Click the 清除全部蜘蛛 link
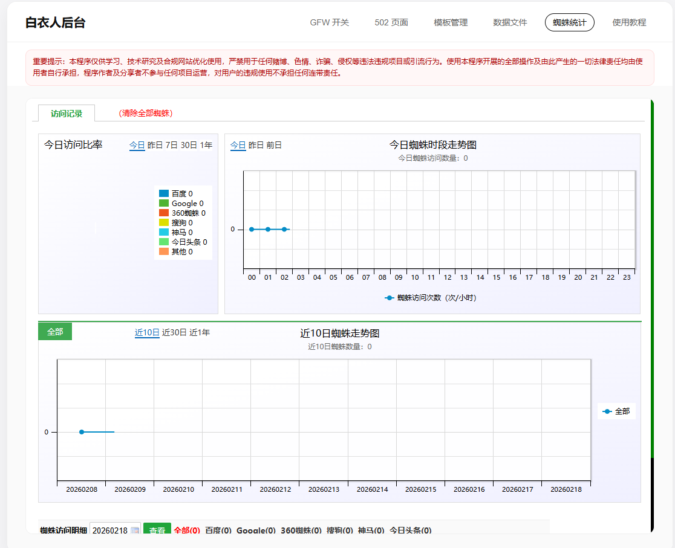 coord(146,114)
